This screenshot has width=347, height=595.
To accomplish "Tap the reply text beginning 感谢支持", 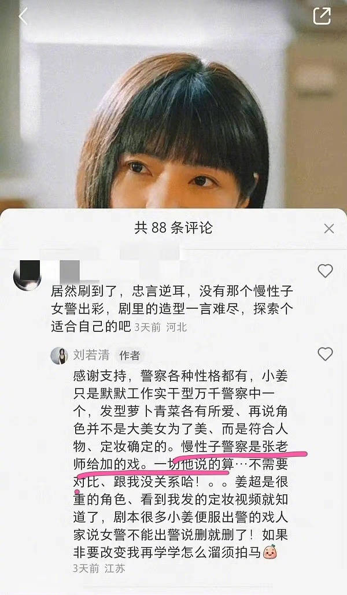I will [180, 464].
